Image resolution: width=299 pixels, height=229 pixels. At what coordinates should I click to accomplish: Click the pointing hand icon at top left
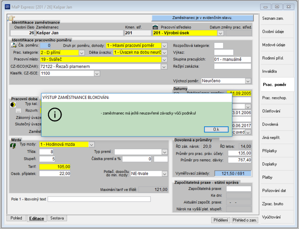[11, 18]
